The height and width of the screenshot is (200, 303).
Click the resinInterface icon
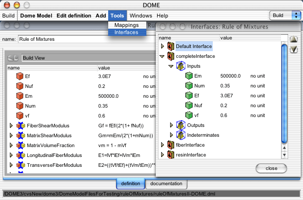tap(171, 155)
